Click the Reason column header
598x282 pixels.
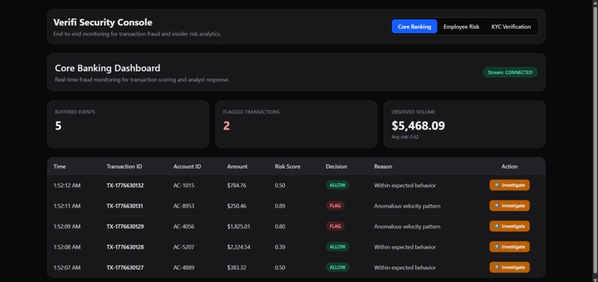(x=383, y=167)
